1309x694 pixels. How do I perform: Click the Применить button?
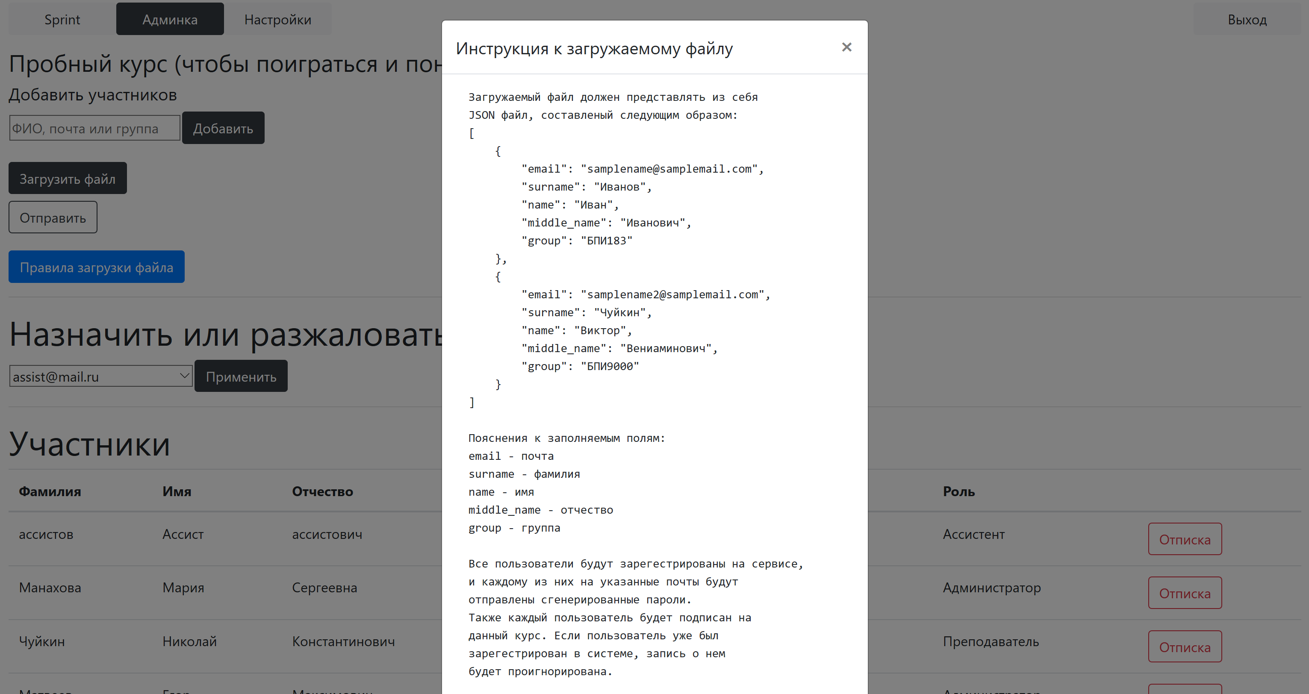241,376
